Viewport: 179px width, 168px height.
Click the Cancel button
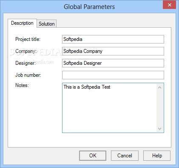[x=125, y=156]
